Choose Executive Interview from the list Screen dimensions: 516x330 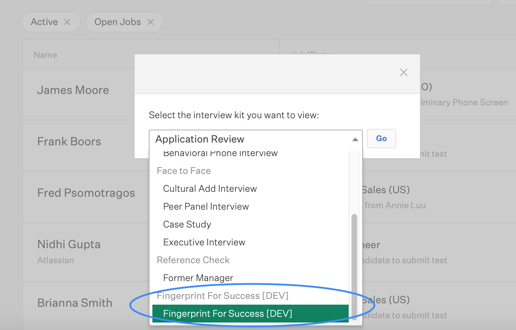tap(204, 242)
